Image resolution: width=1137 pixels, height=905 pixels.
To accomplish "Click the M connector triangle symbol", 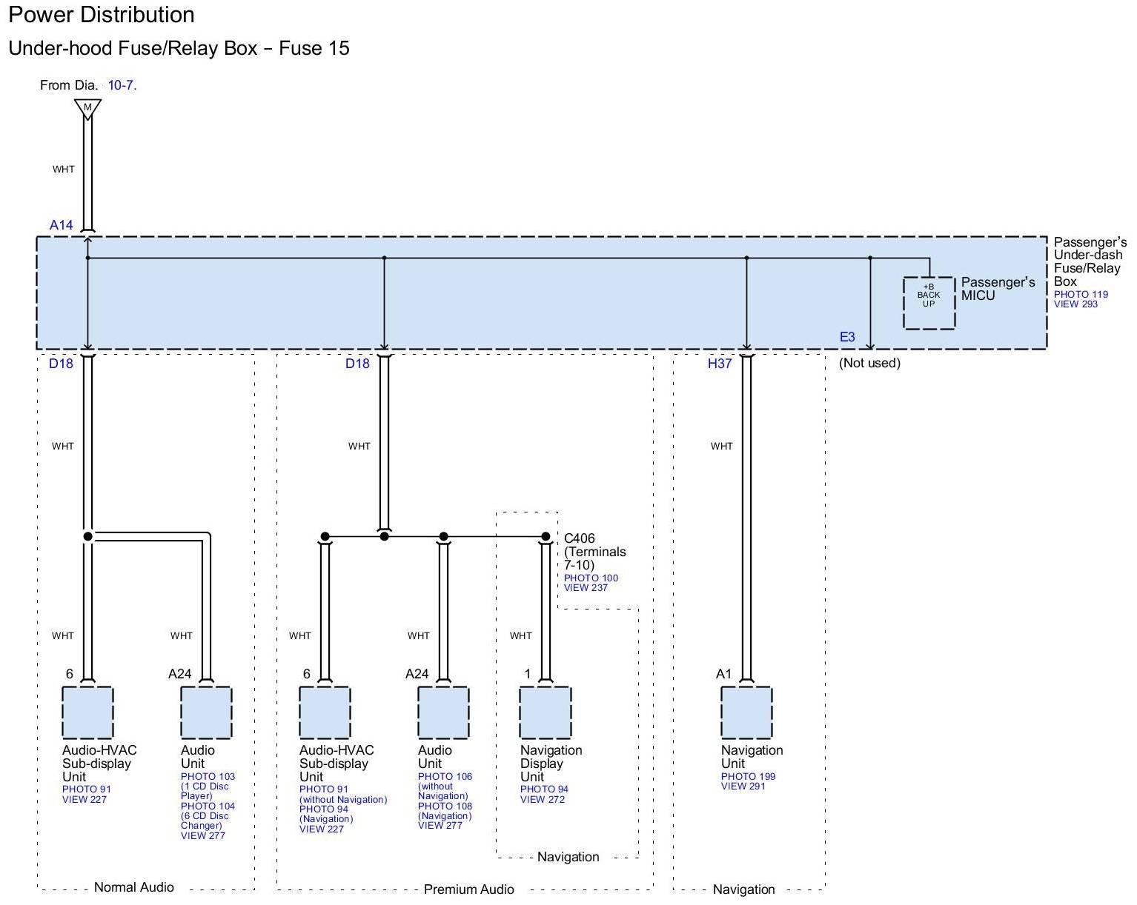I will (87, 108).
